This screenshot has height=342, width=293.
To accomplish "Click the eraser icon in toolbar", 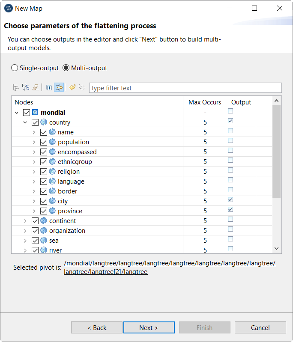I will coord(36,88).
